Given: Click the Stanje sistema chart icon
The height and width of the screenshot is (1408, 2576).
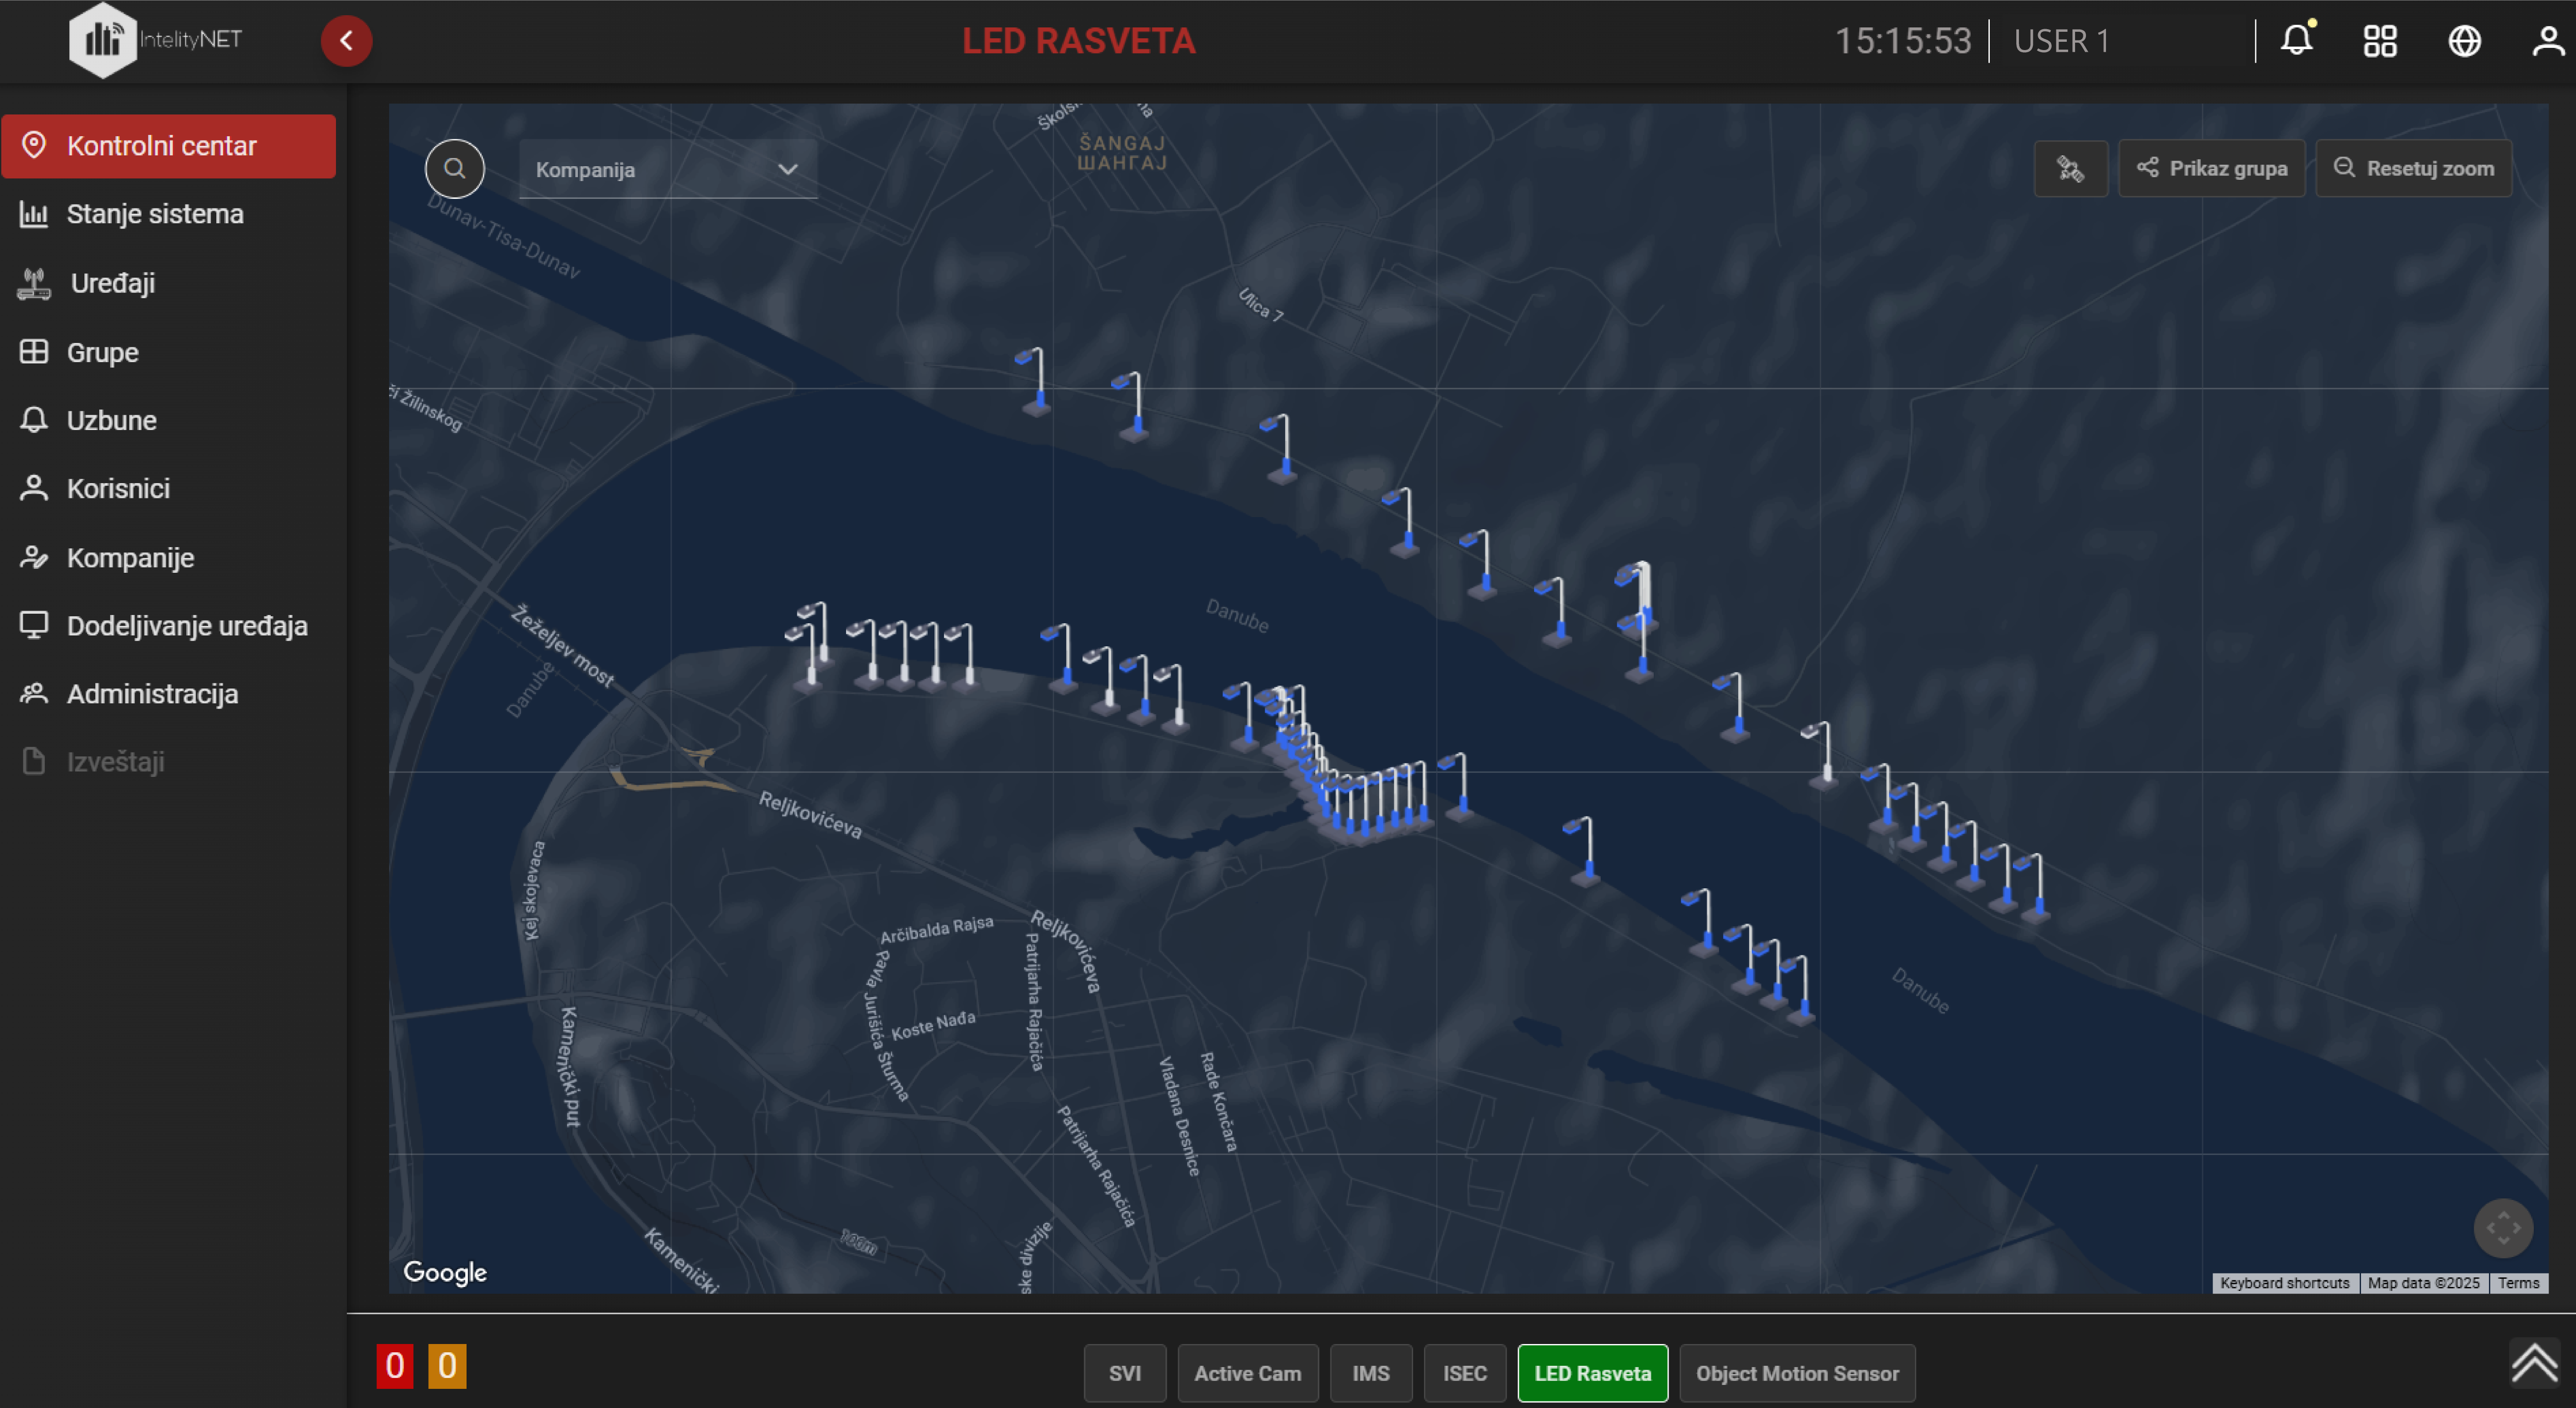Looking at the screenshot, I should coord(34,214).
